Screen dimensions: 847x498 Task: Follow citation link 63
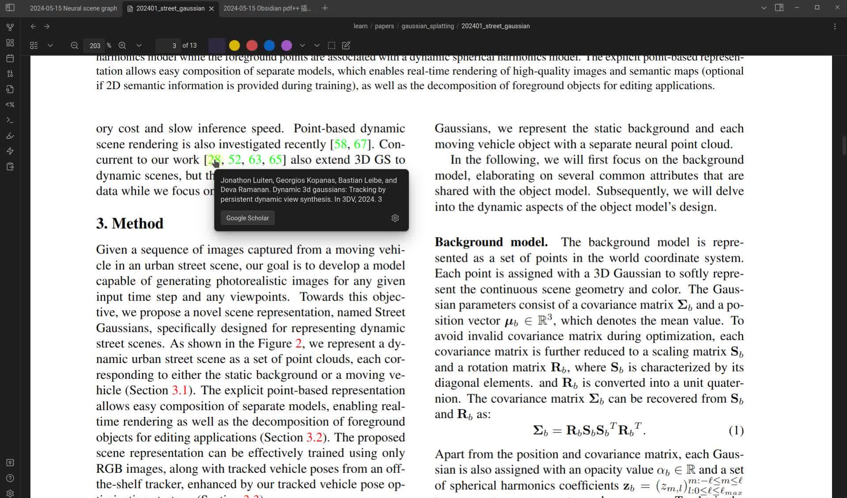(255, 160)
